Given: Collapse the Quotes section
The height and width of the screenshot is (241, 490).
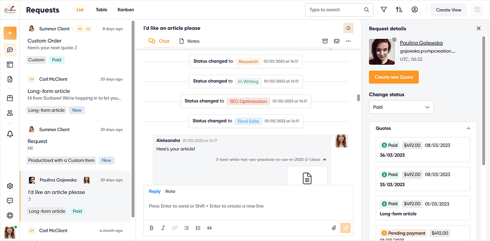Looking at the screenshot, I should coord(468,128).
